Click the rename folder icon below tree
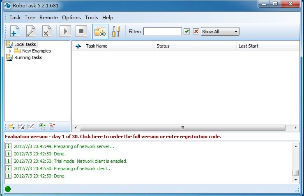The width and height of the screenshot is (304, 196). [x=31, y=127]
